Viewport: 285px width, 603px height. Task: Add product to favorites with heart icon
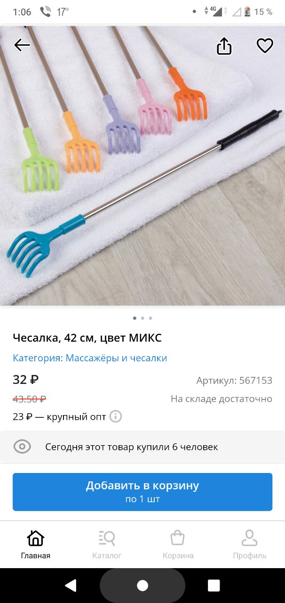click(265, 46)
